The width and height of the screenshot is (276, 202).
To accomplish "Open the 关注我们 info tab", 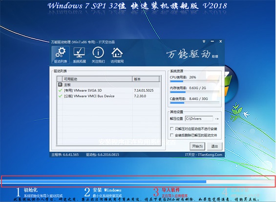I will [98, 55].
